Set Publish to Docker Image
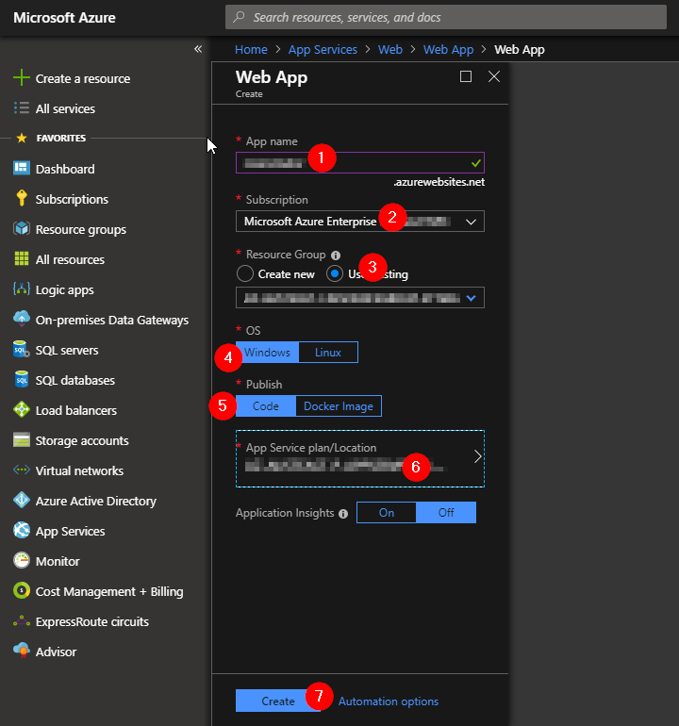The image size is (679, 726). point(339,406)
